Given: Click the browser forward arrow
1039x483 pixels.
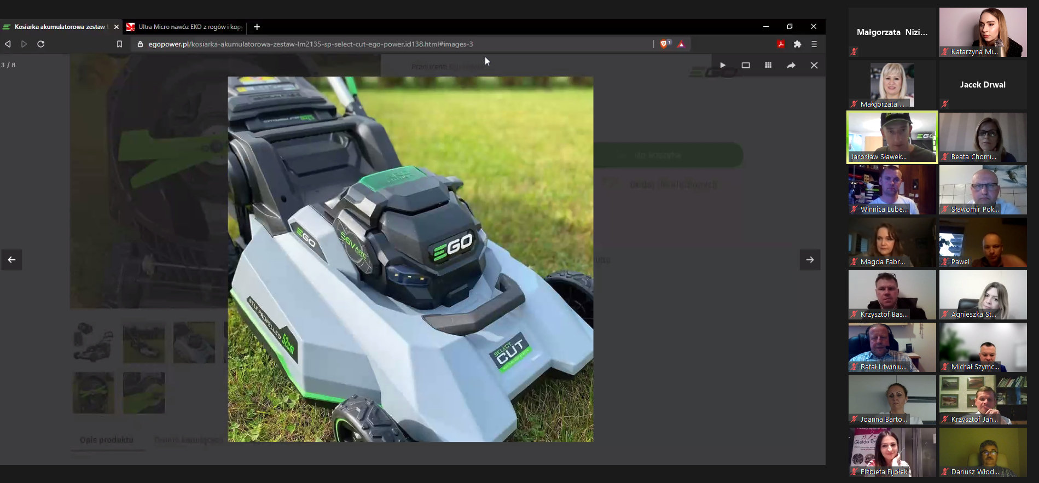Looking at the screenshot, I should 24,44.
